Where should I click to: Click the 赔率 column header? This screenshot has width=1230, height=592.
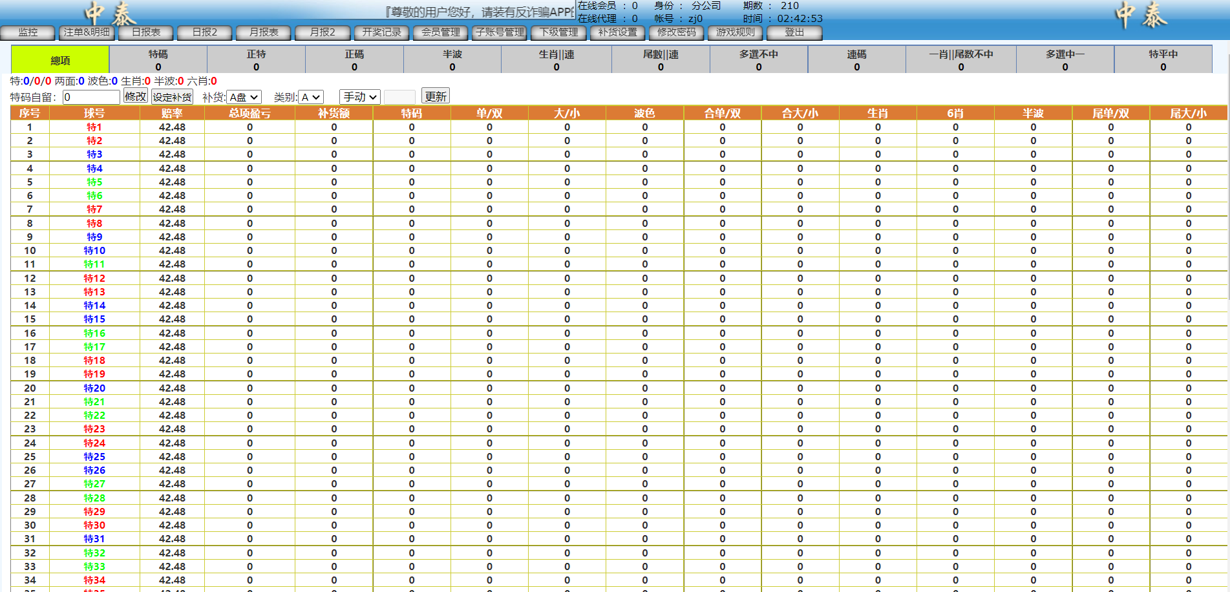[172, 113]
